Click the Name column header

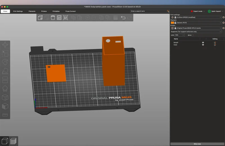pos(176,39)
